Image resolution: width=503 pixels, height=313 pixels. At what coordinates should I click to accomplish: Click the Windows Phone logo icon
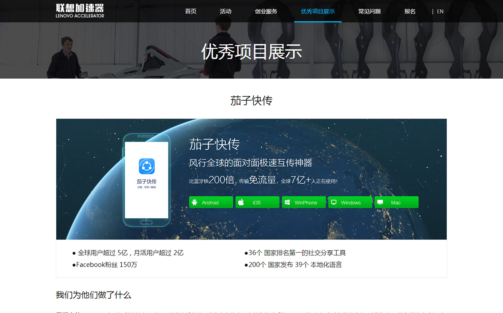pos(287,202)
